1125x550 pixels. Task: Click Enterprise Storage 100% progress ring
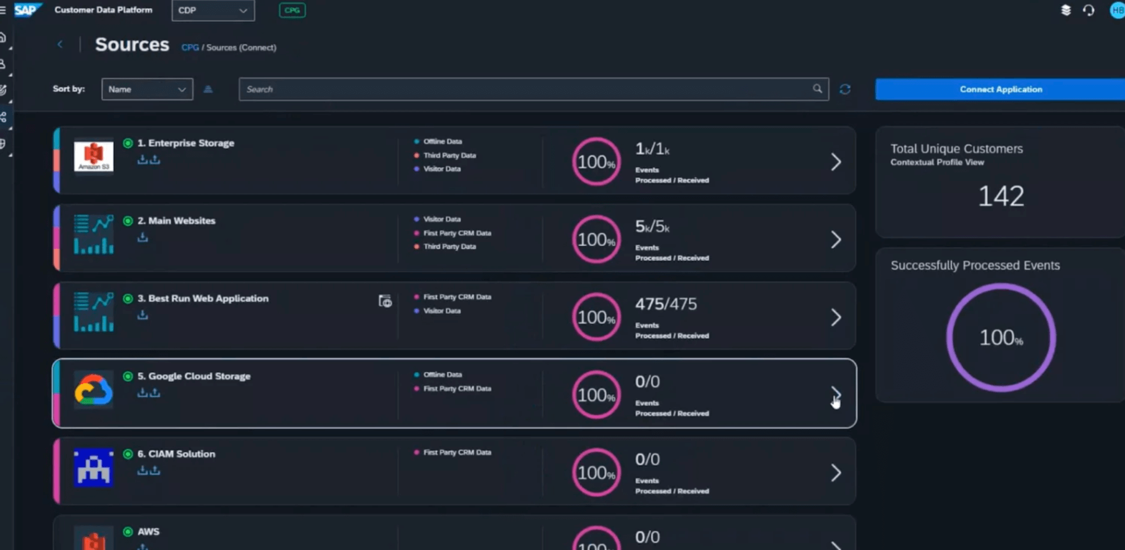pos(596,162)
